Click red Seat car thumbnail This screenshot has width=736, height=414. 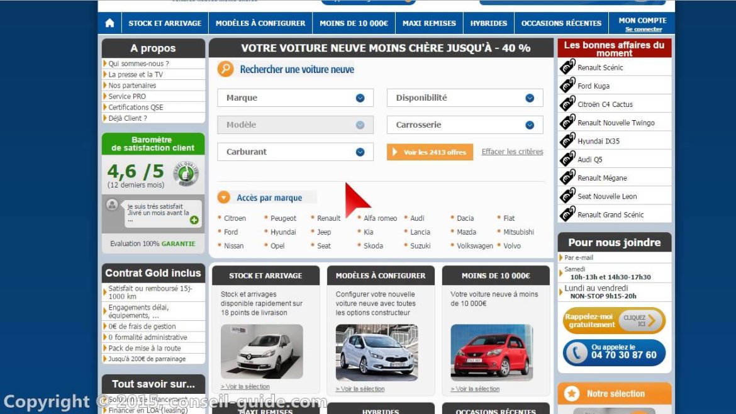coord(491,352)
